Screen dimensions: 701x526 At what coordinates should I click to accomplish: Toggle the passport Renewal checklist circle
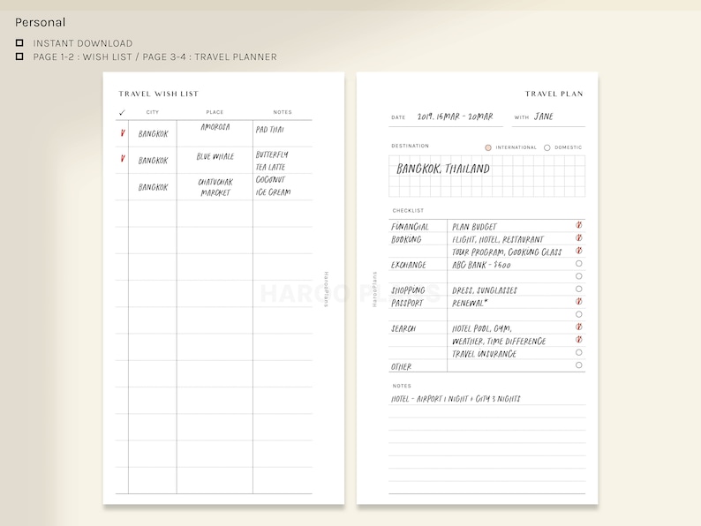tap(579, 302)
